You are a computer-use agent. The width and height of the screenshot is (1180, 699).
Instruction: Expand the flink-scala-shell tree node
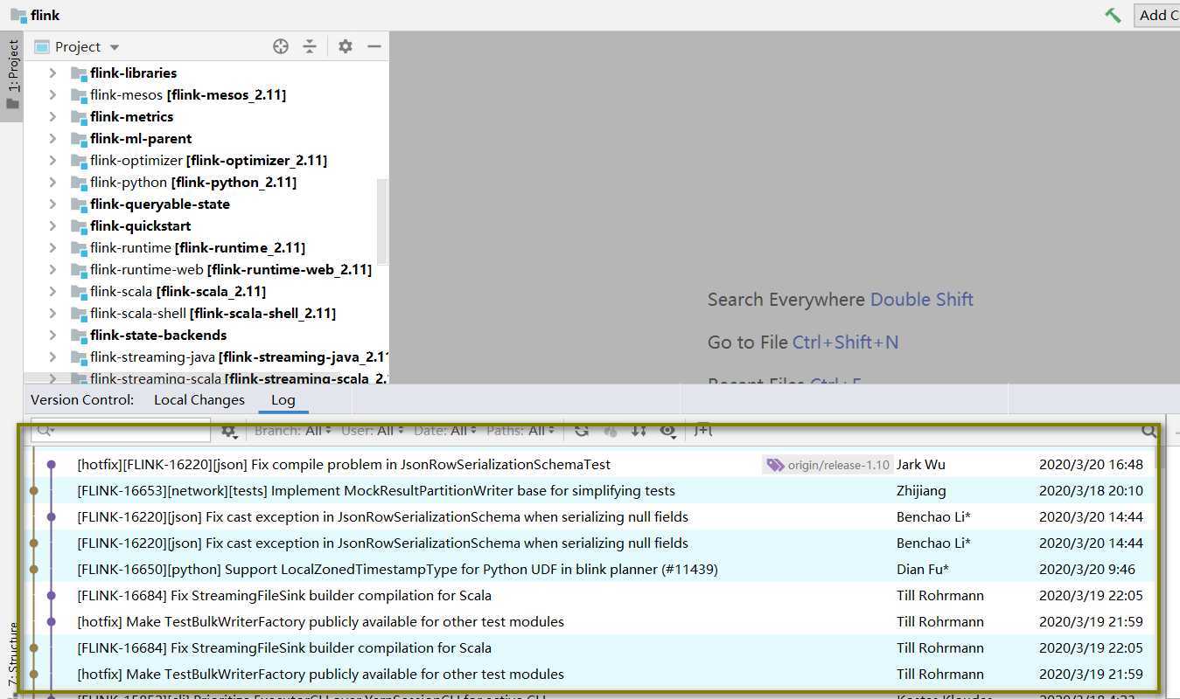coord(52,314)
